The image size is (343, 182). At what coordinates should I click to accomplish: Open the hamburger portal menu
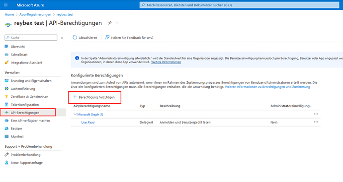tap(6, 5)
